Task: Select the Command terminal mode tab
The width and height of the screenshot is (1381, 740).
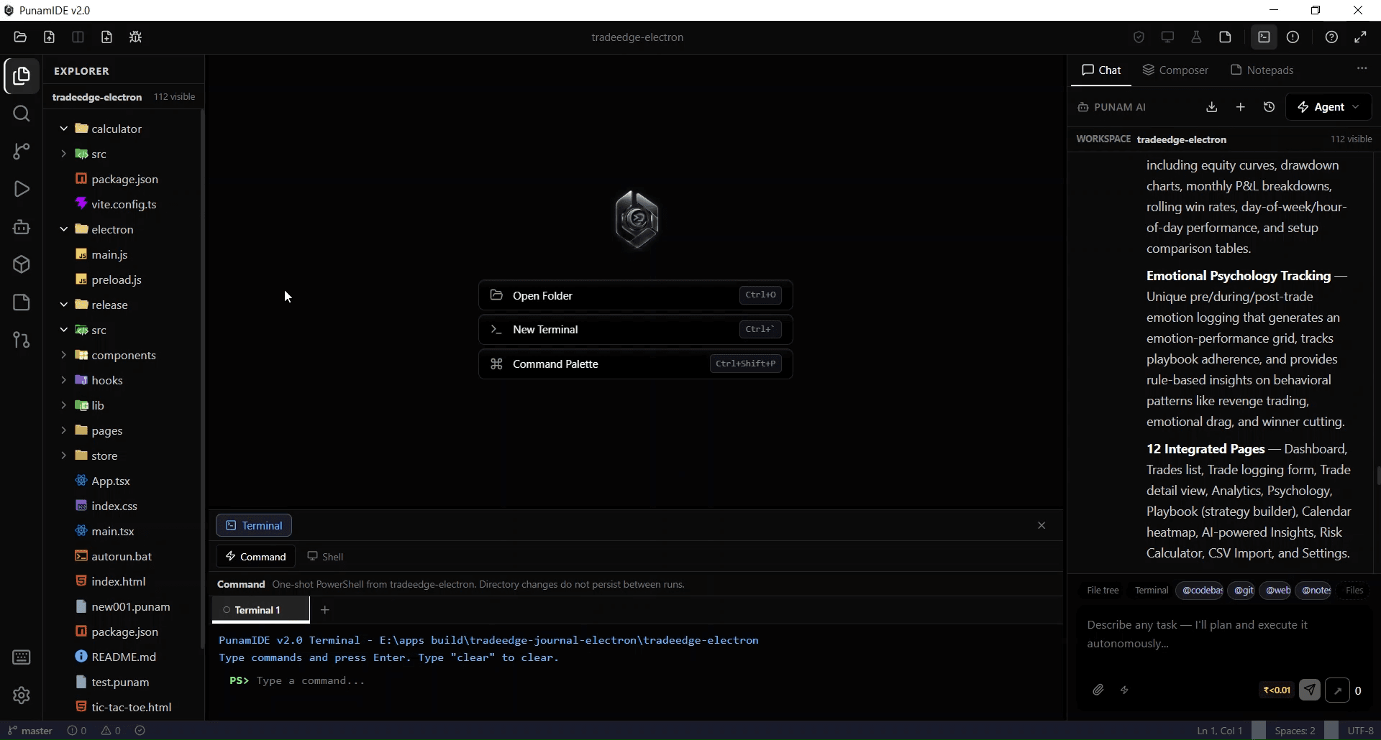Action: 255,557
